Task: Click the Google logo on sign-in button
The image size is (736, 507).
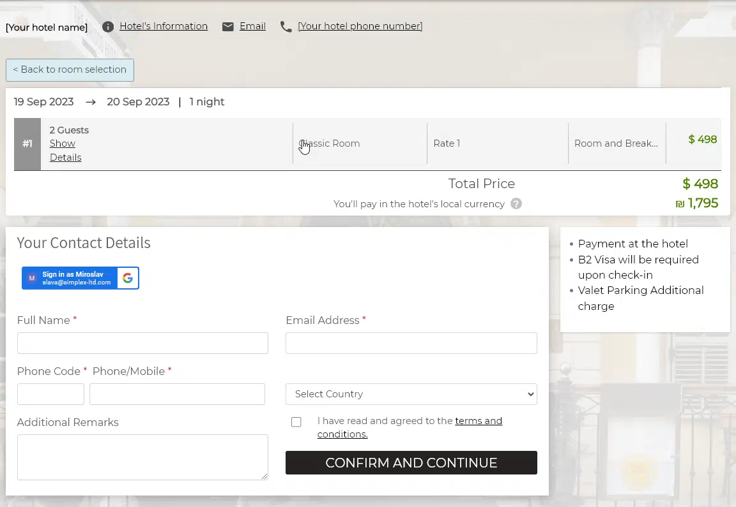Action: click(x=128, y=278)
